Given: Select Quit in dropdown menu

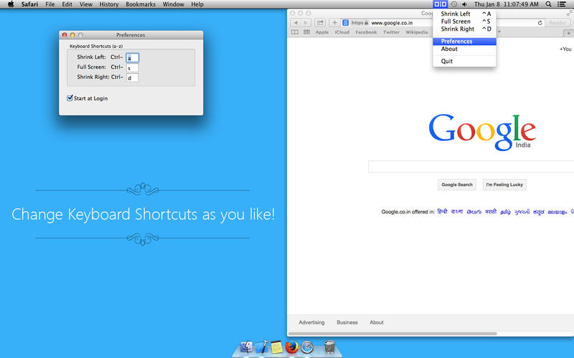Looking at the screenshot, I should coord(464,61).
